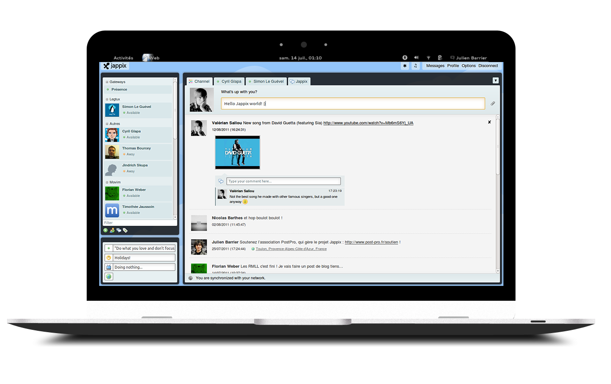Click the "Do what you love" status message field

(x=144, y=248)
